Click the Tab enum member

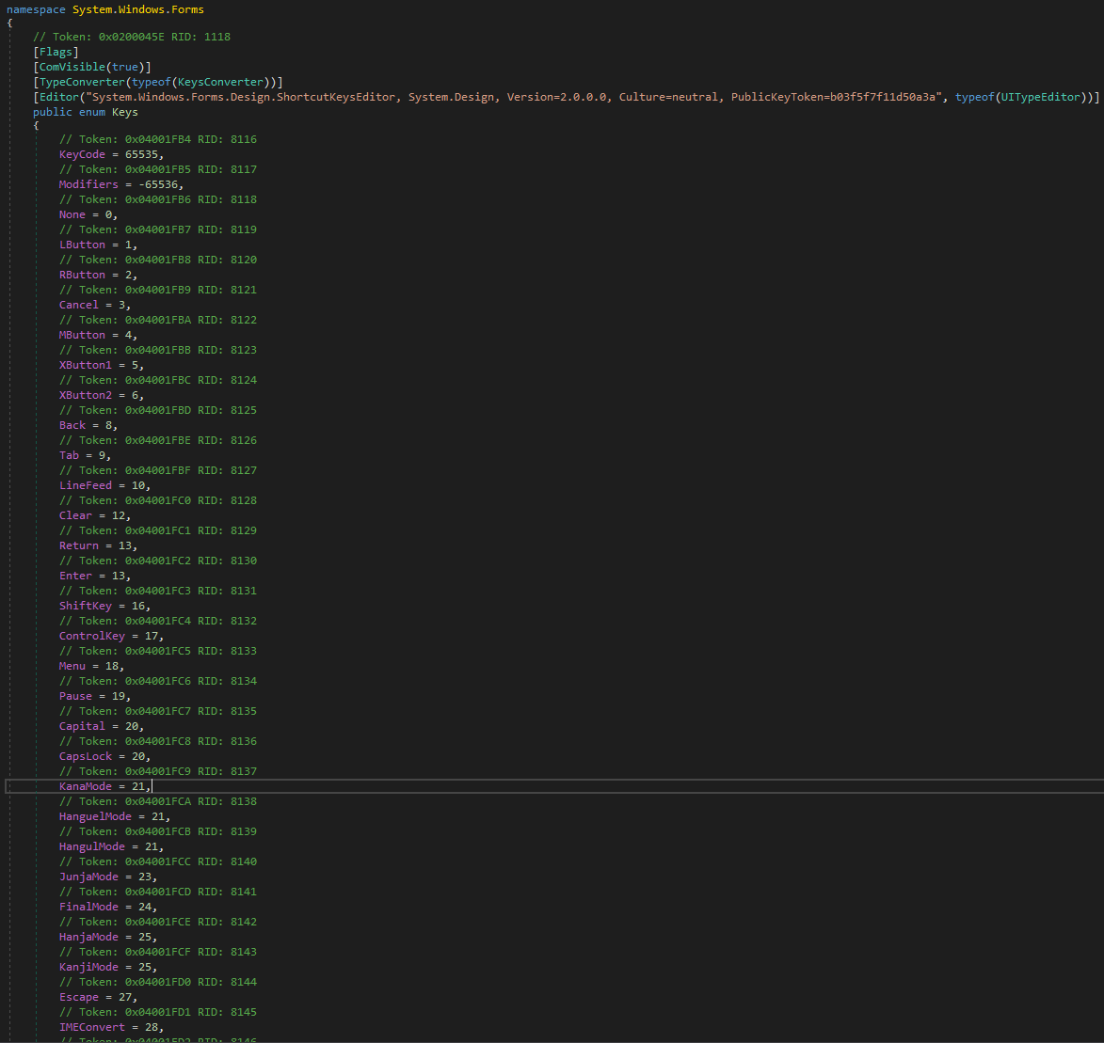69,455
